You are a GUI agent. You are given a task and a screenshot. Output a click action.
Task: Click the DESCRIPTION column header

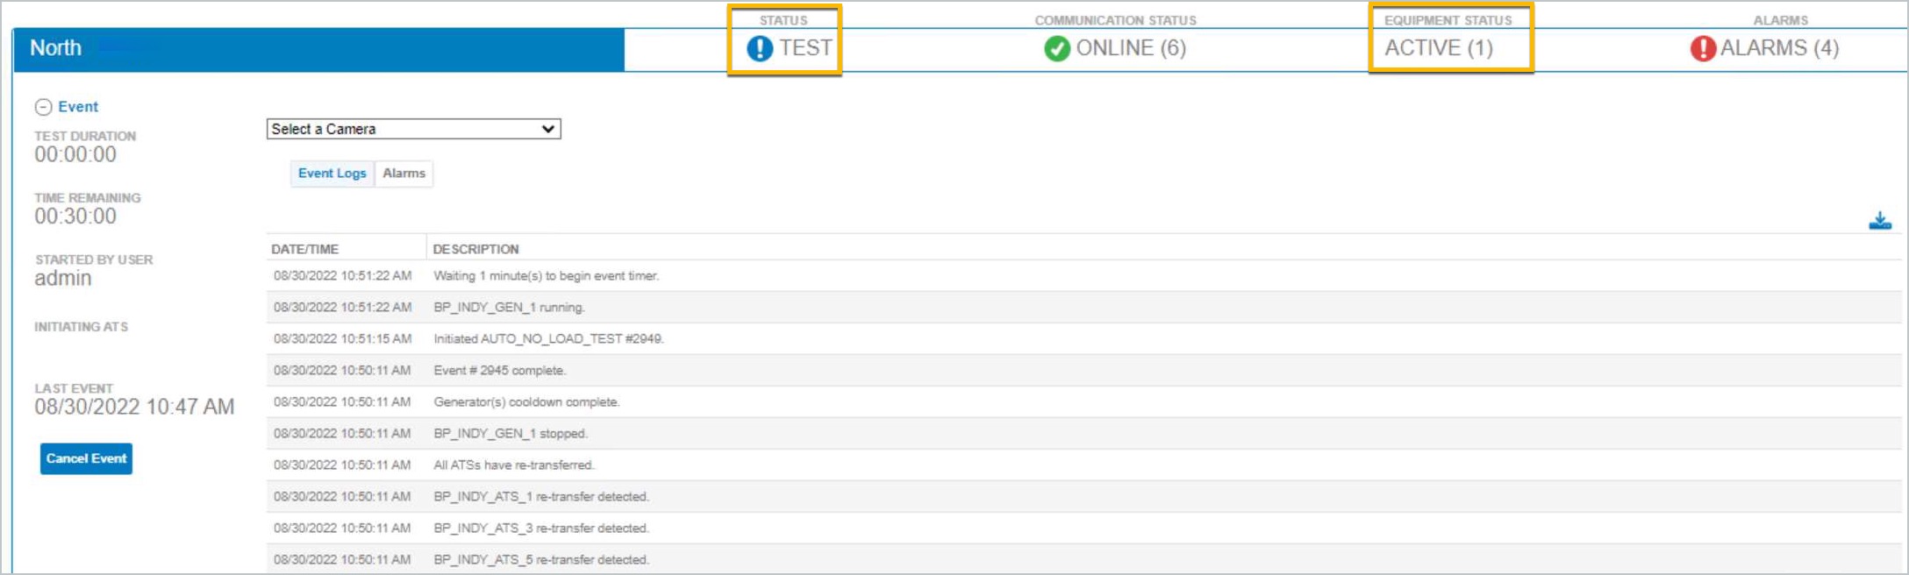click(475, 249)
